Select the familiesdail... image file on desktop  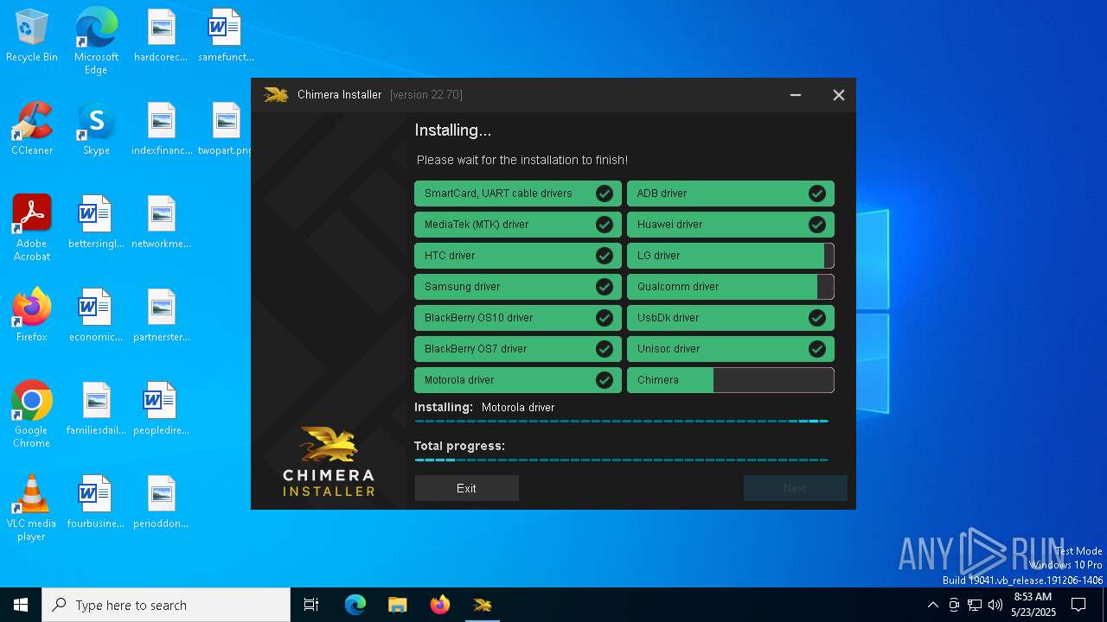[96, 409]
